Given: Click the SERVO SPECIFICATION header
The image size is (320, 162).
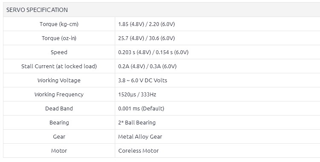Looking at the screenshot, I should (x=37, y=10).
